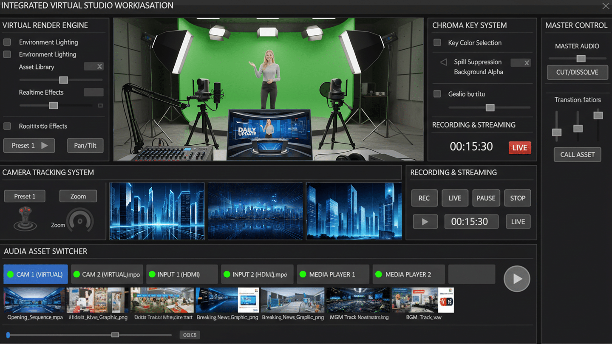
Task: Click the green status dot on MEDIA PLAYER 1
Action: click(303, 274)
